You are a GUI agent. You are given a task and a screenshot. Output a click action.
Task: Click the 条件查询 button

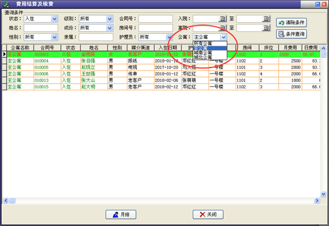coord(291,34)
